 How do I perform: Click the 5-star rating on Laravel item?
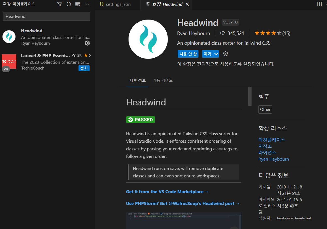tap(87, 55)
